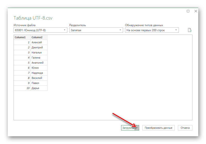Image resolution: width=206 pixels, height=144 pixels.
Task: Click the Column1 cell with value 7
Action: click(x=22, y=73)
